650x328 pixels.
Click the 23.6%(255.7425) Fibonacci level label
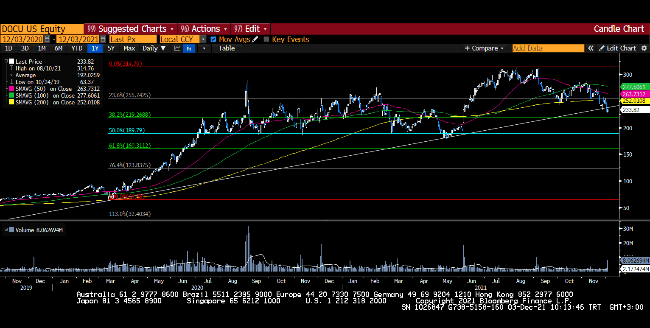[x=130, y=95]
